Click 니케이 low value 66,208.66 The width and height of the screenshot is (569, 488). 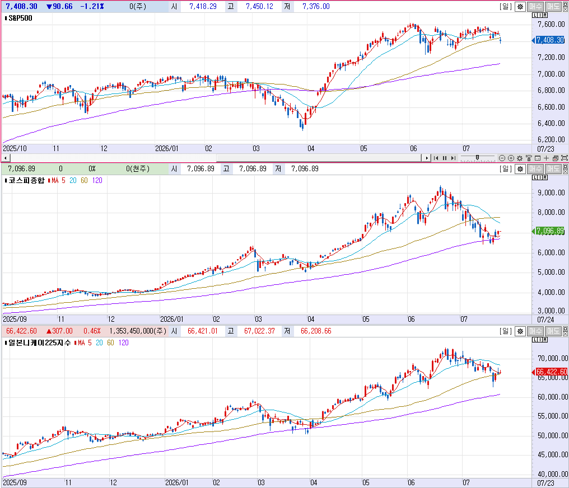pyautogui.click(x=316, y=331)
